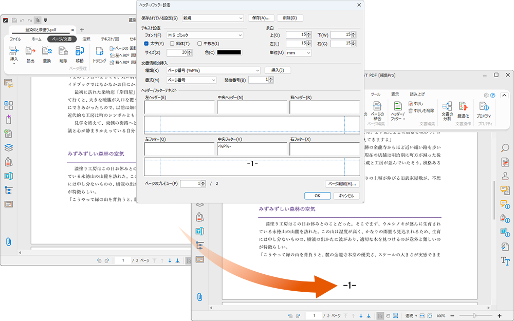Click the Optimize (最適化) icon
This screenshot has width=514, height=321.
(463, 106)
